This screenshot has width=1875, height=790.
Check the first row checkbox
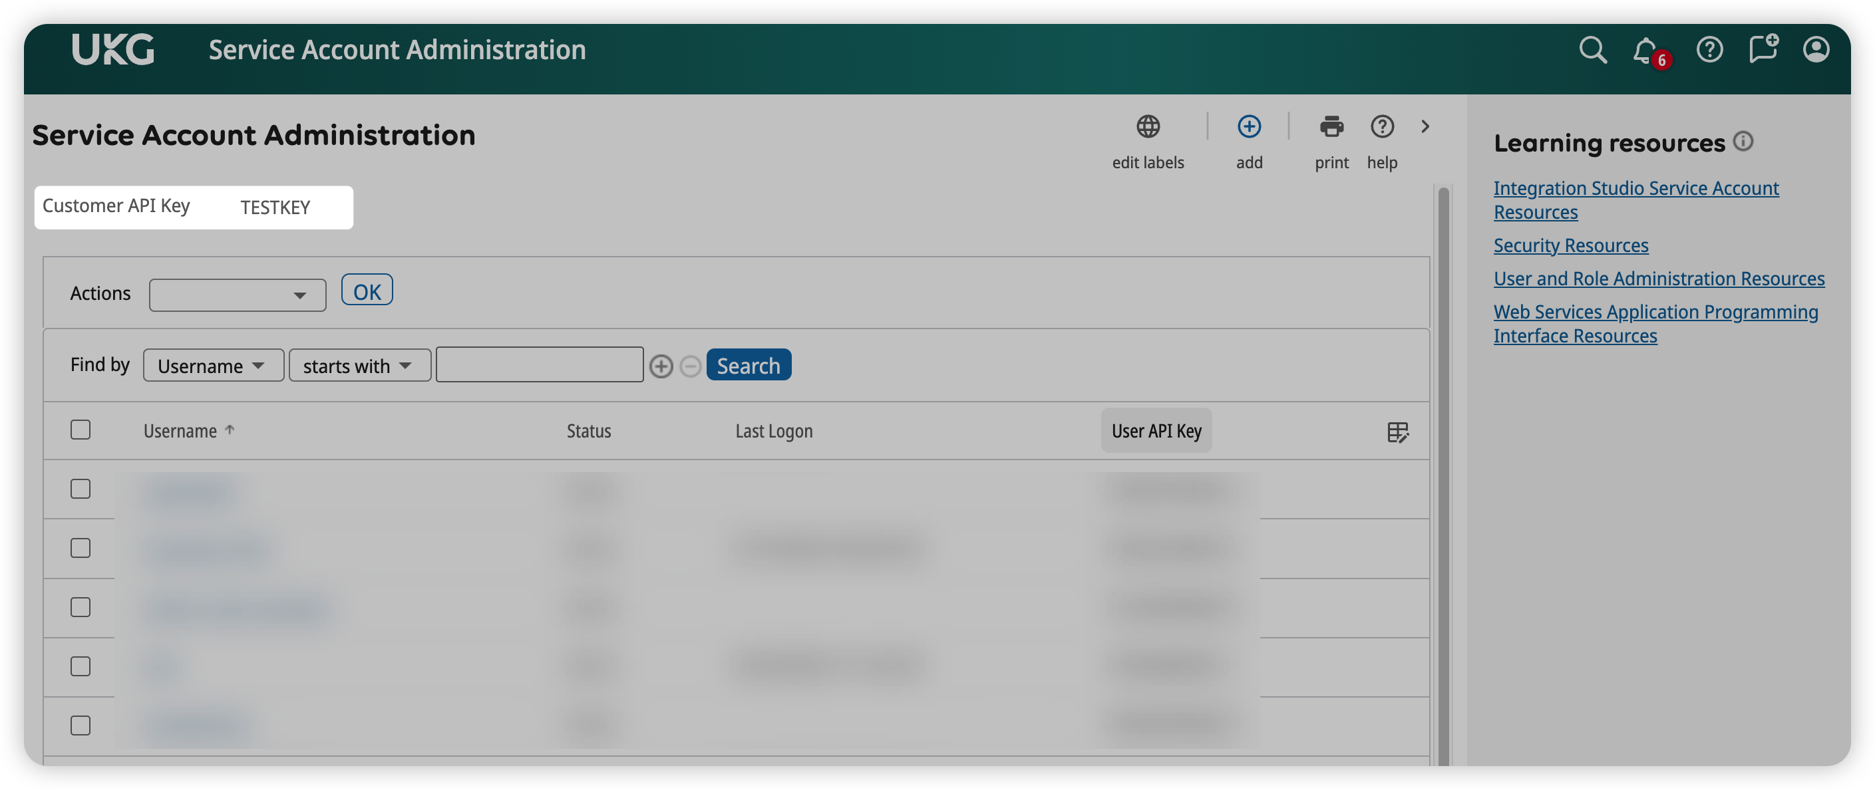(x=81, y=489)
